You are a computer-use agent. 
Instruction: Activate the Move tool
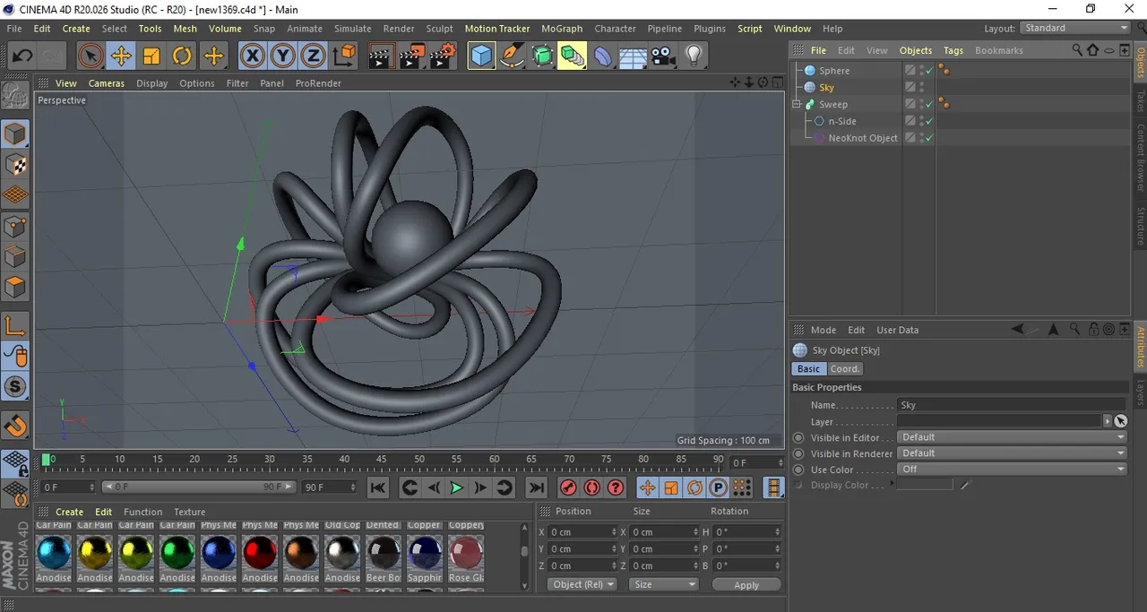point(121,56)
